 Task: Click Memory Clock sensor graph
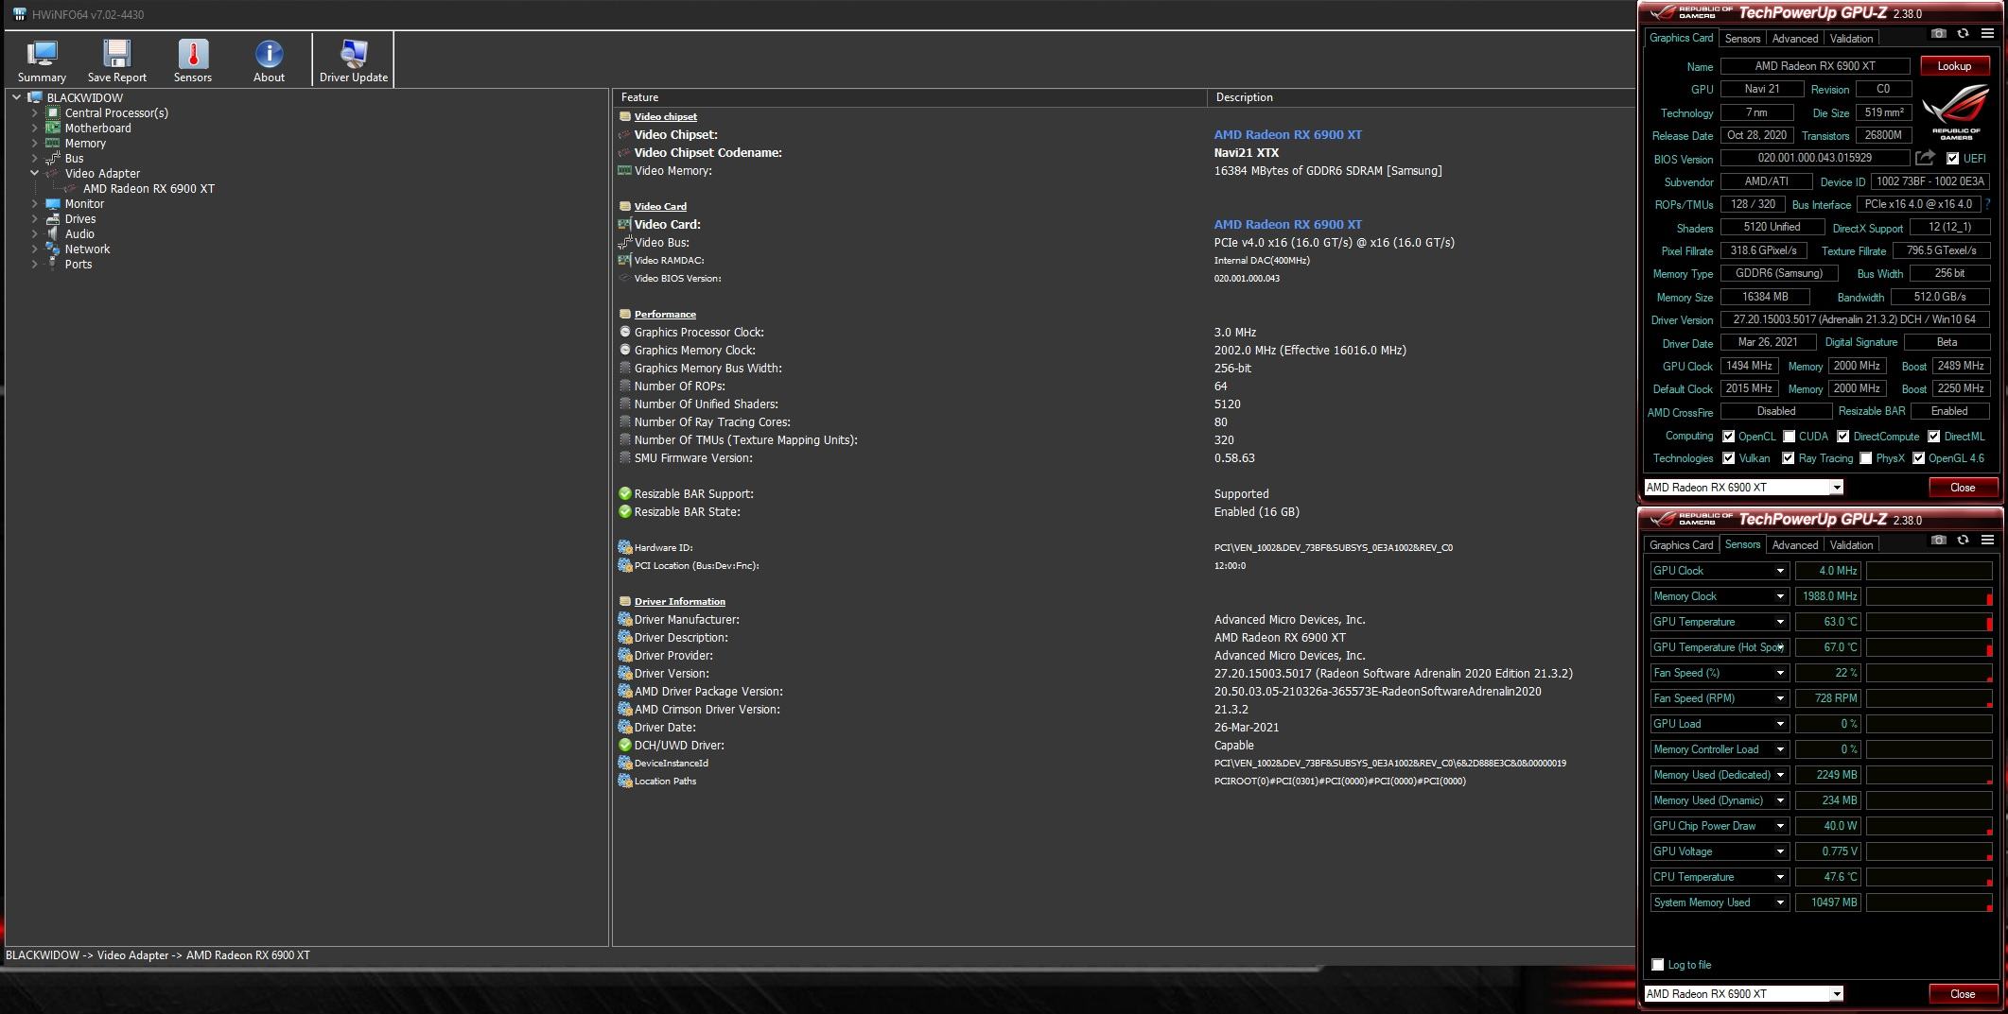pos(1929,596)
